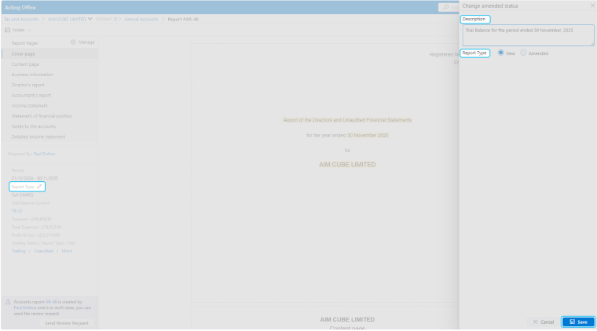Click the search magnifier icon in header
This screenshot has width=597, height=331.
445,7
